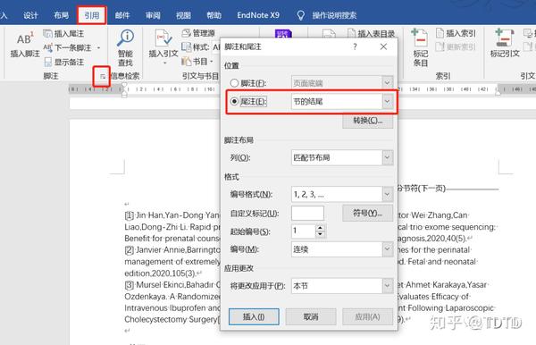Click the lightbulb 操作说明搜索 icon
The image size is (536, 345).
click(x=300, y=15)
